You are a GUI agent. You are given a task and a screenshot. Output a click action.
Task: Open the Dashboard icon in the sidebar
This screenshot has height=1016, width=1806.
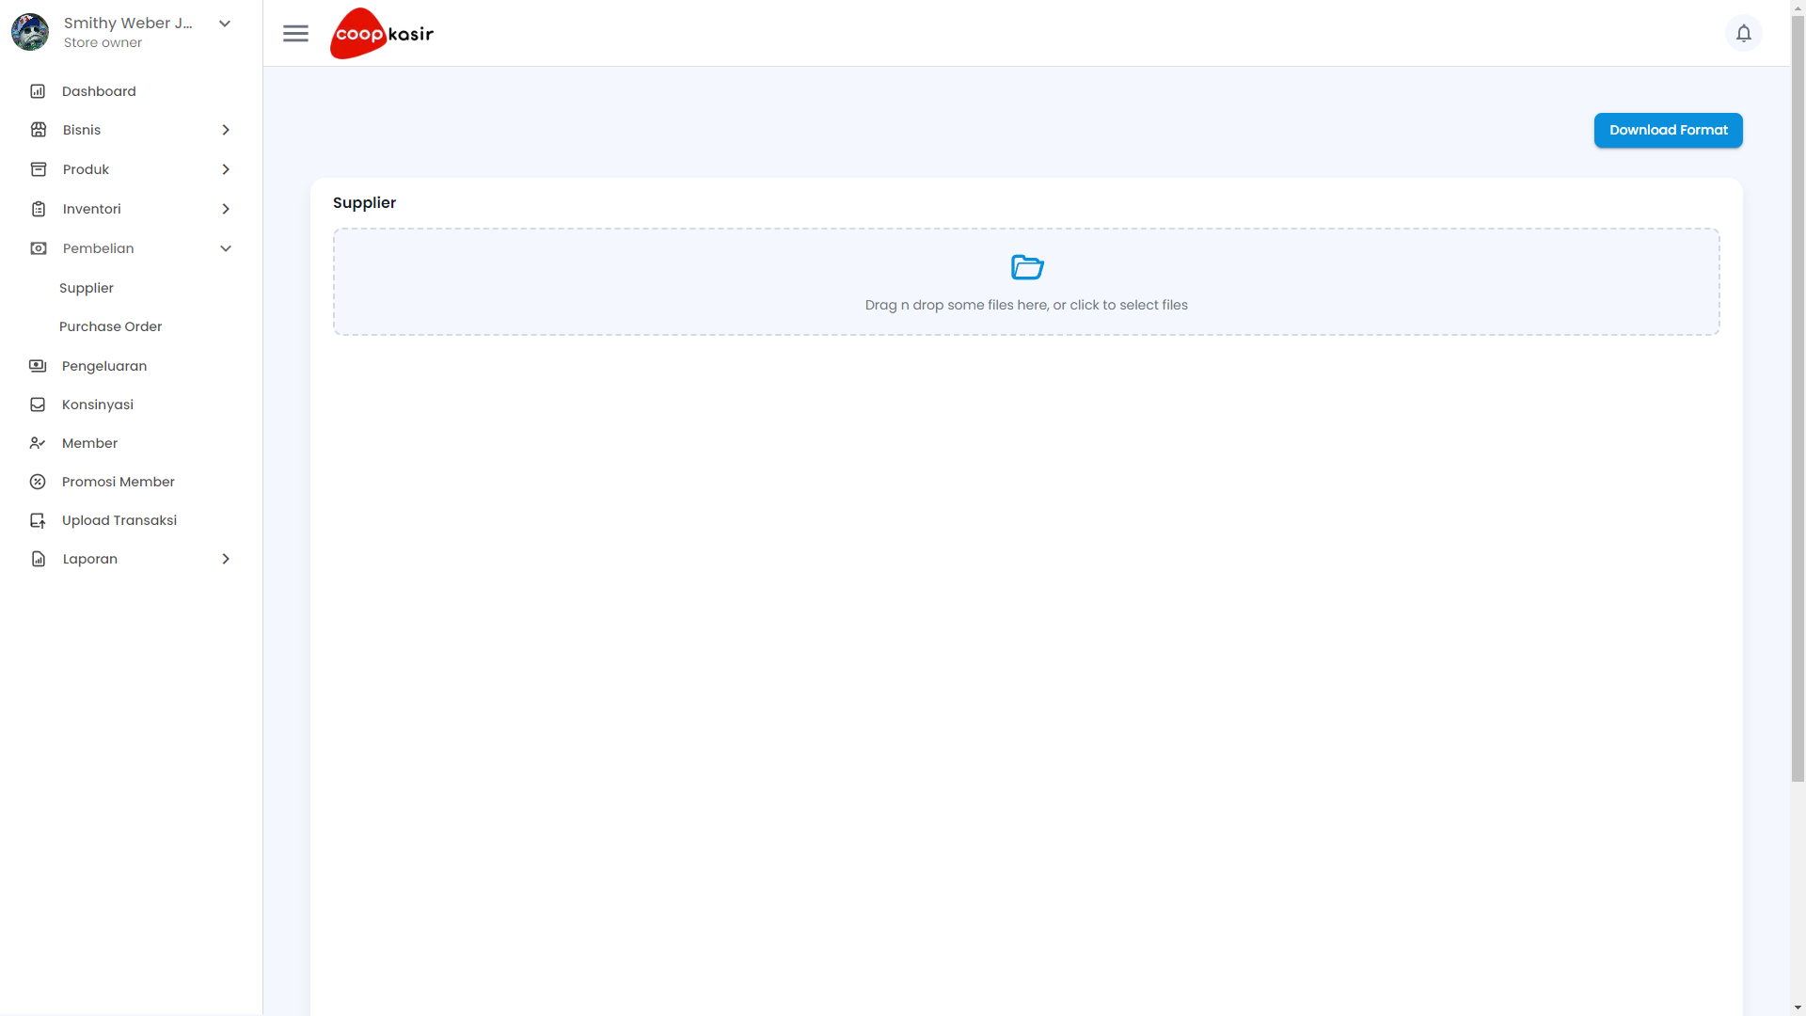pos(38,91)
